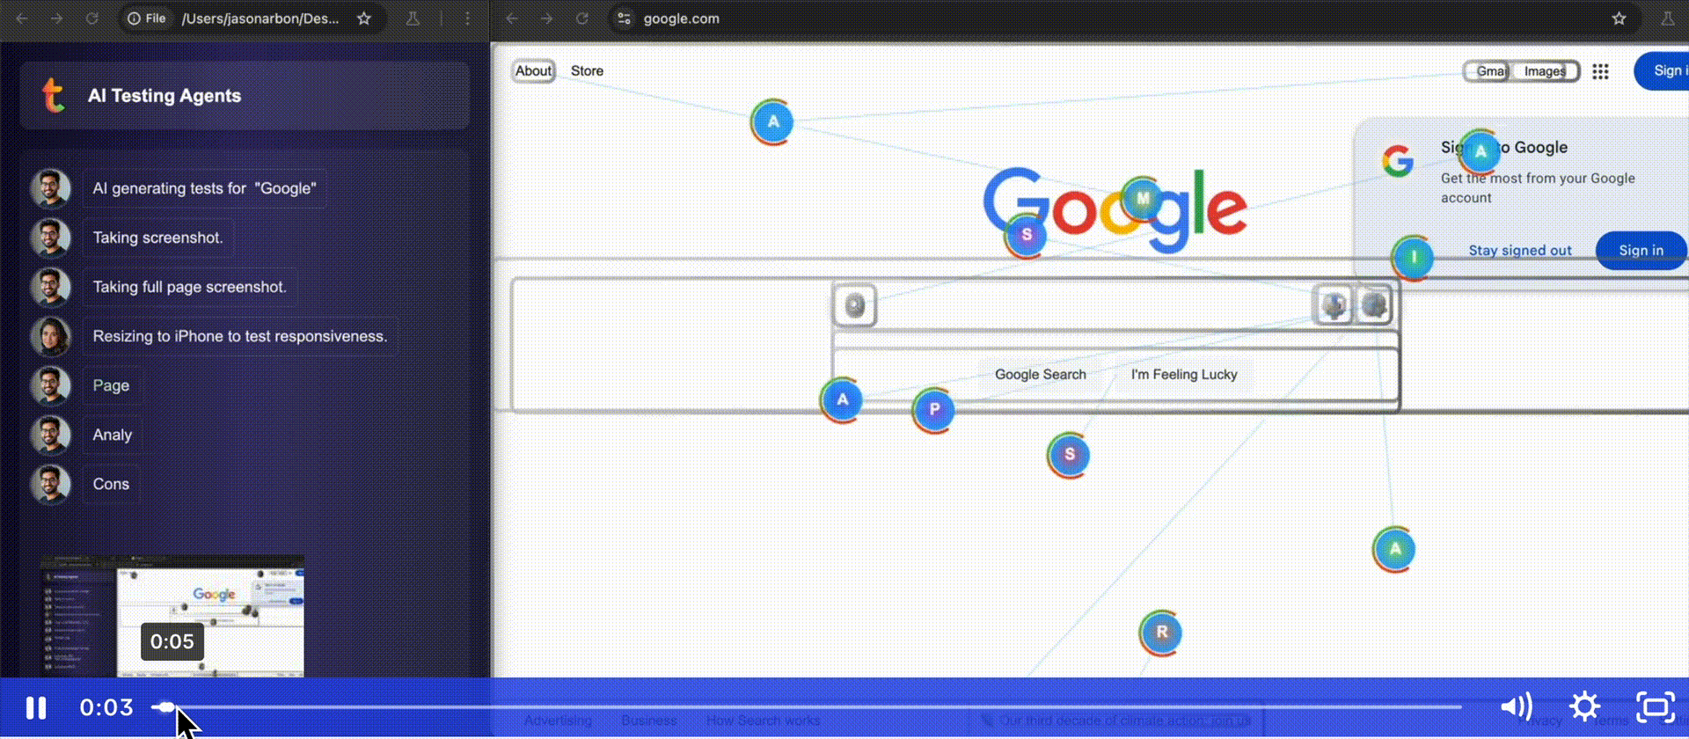
Task: Click the File info chip in address bar
Action: pos(147,18)
